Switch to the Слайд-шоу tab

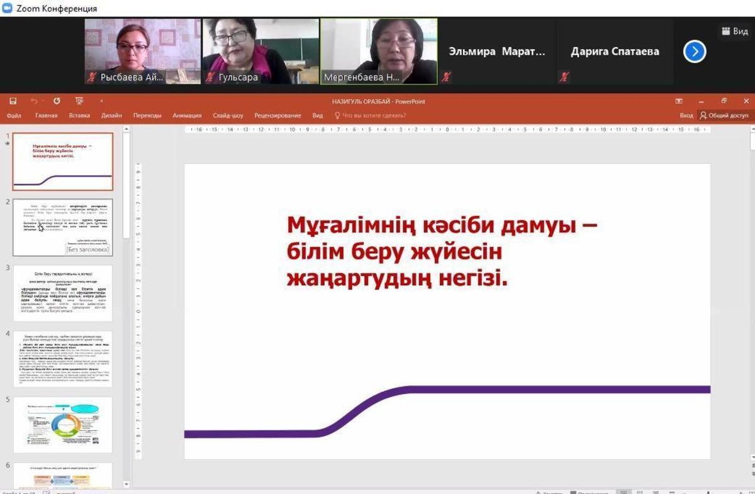tap(228, 116)
